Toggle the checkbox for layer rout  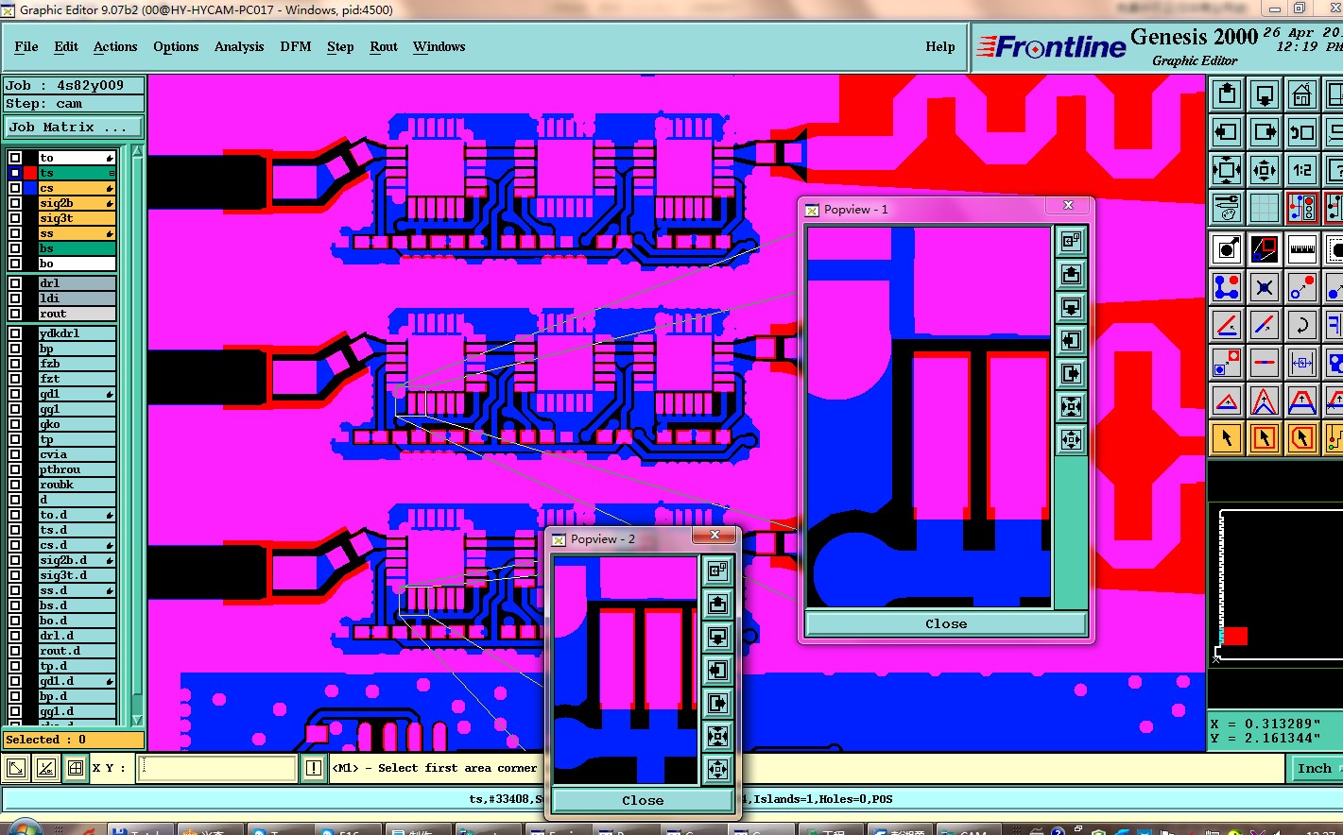coord(14,314)
